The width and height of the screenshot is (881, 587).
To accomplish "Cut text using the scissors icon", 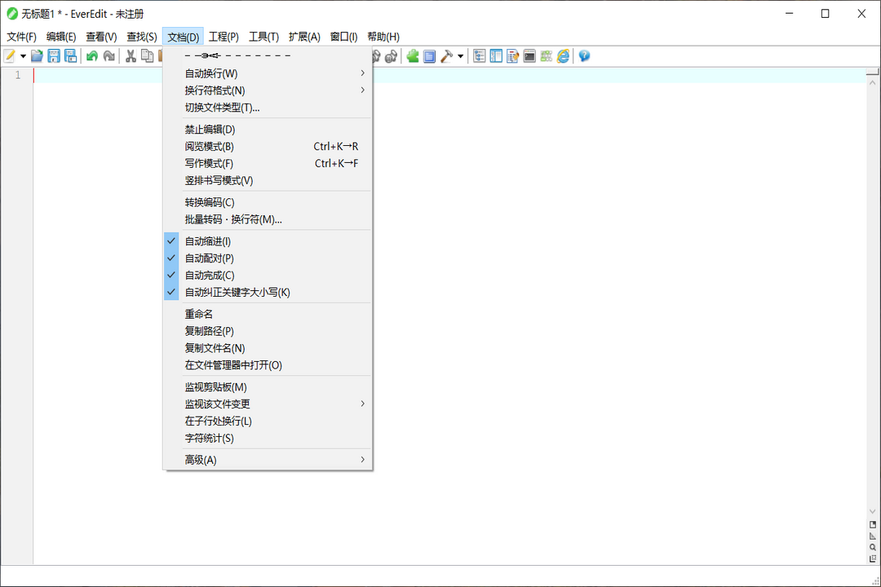I will click(131, 55).
